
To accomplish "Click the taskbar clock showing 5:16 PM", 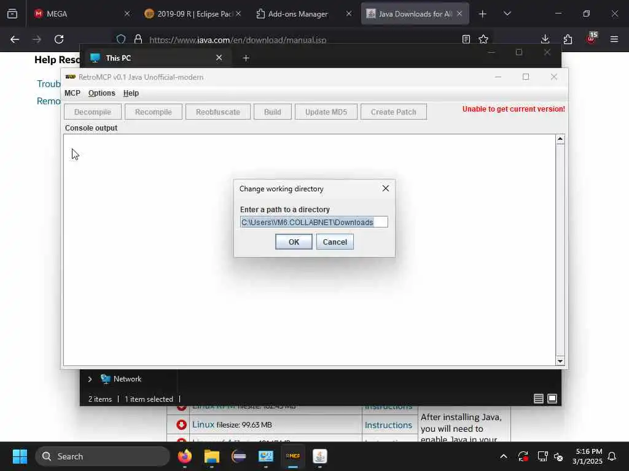I will pos(587,456).
